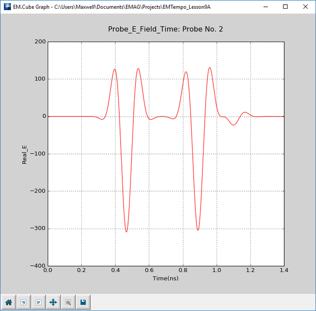This screenshot has height=311, width=316.
Task: Click the x-axis tick label 1.4
Action: 284,271
